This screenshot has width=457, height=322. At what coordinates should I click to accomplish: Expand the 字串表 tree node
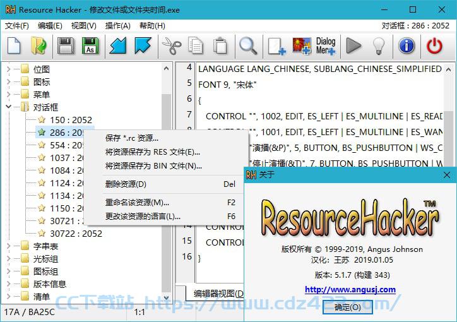coord(8,246)
